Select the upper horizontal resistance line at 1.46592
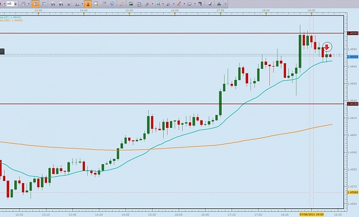Image resolution: width=359 pixels, height=217 pixels. tap(172, 33)
